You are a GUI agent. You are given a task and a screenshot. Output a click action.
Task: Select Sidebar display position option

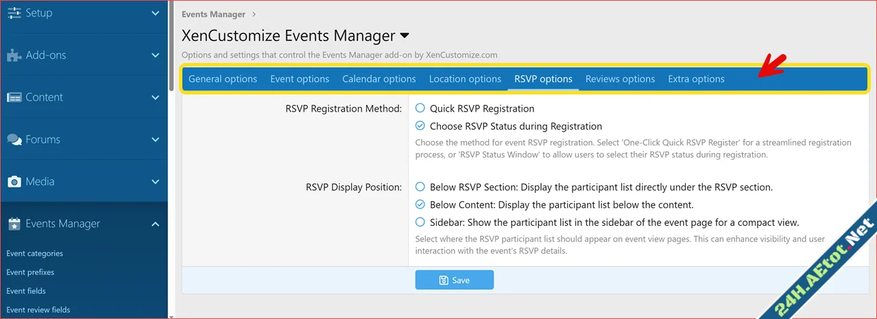[420, 222]
